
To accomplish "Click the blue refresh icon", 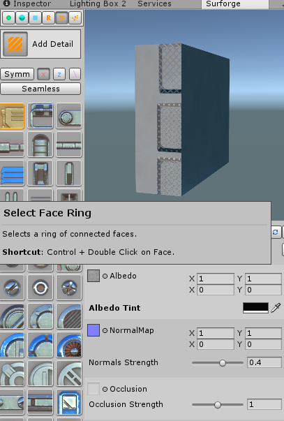I will (x=276, y=232).
